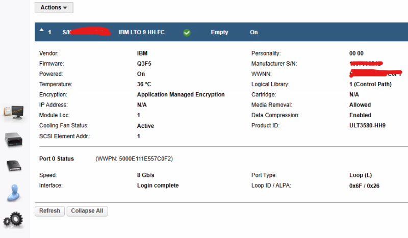The width and height of the screenshot is (408, 238).
Task: Select Product ID value ULT3580-HH9
Action: tap(367, 126)
